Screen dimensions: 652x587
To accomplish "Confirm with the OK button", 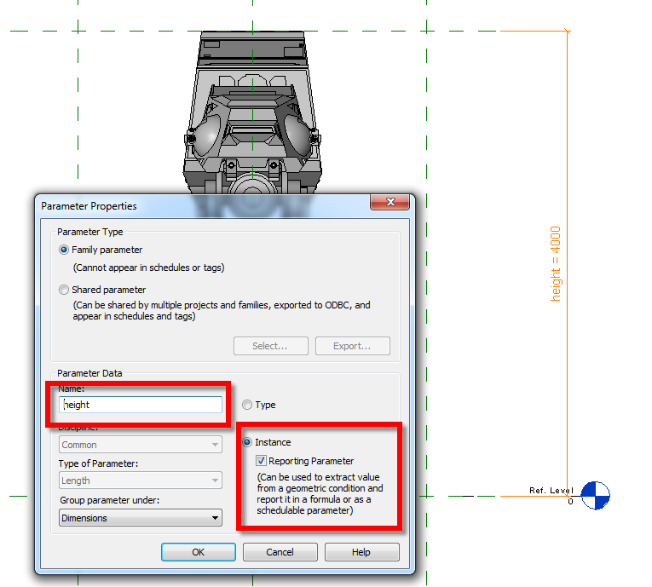I will pyautogui.click(x=199, y=552).
